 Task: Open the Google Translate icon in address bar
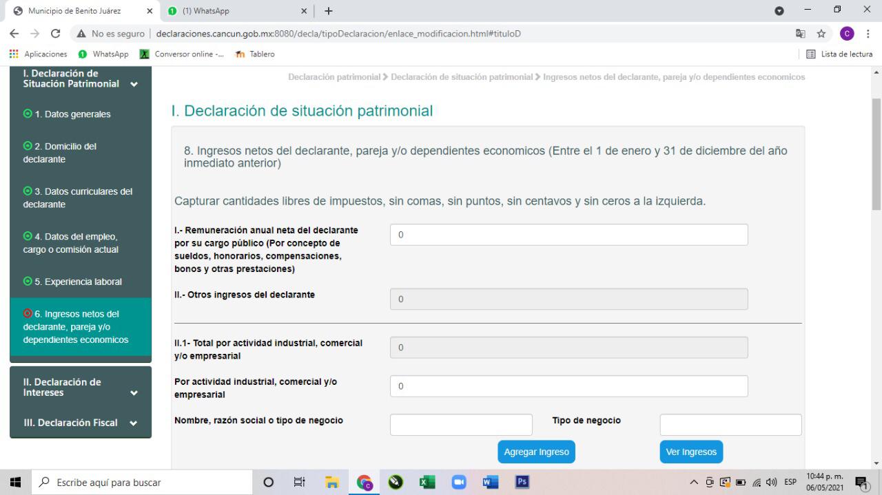[801, 34]
